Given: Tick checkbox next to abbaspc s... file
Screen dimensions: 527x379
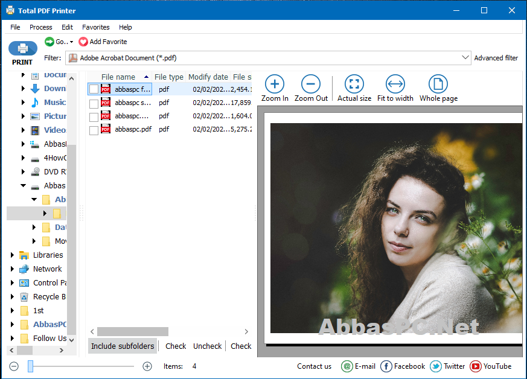Looking at the screenshot, I should tap(94, 103).
